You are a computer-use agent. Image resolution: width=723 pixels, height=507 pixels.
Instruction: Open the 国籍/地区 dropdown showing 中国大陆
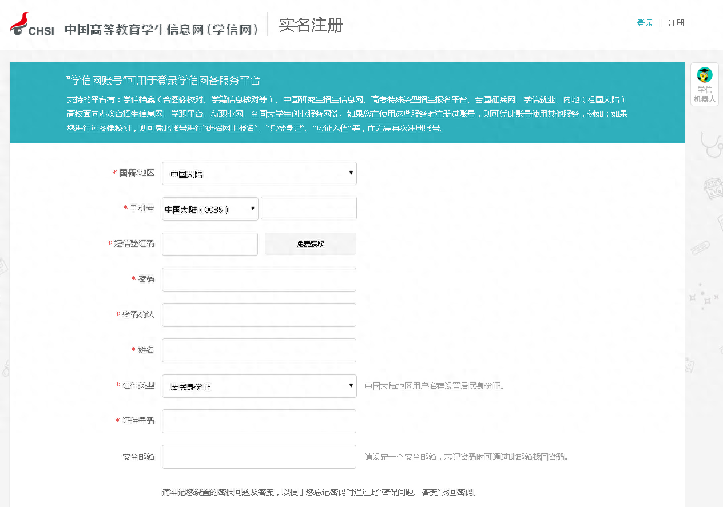tap(259, 174)
